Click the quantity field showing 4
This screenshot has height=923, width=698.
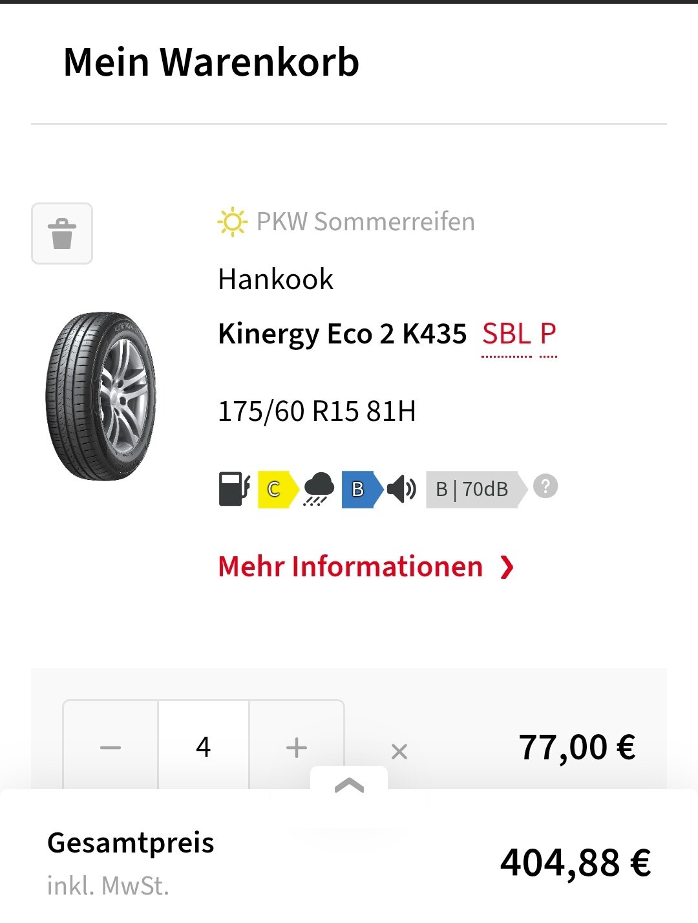[204, 748]
